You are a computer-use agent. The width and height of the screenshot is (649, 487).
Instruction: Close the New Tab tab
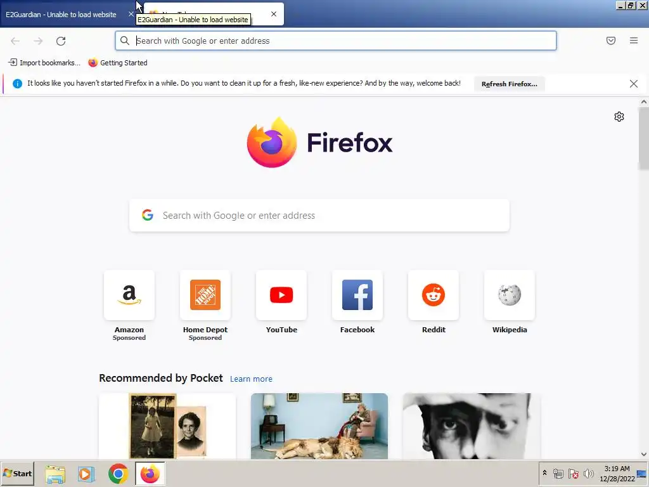click(x=274, y=14)
